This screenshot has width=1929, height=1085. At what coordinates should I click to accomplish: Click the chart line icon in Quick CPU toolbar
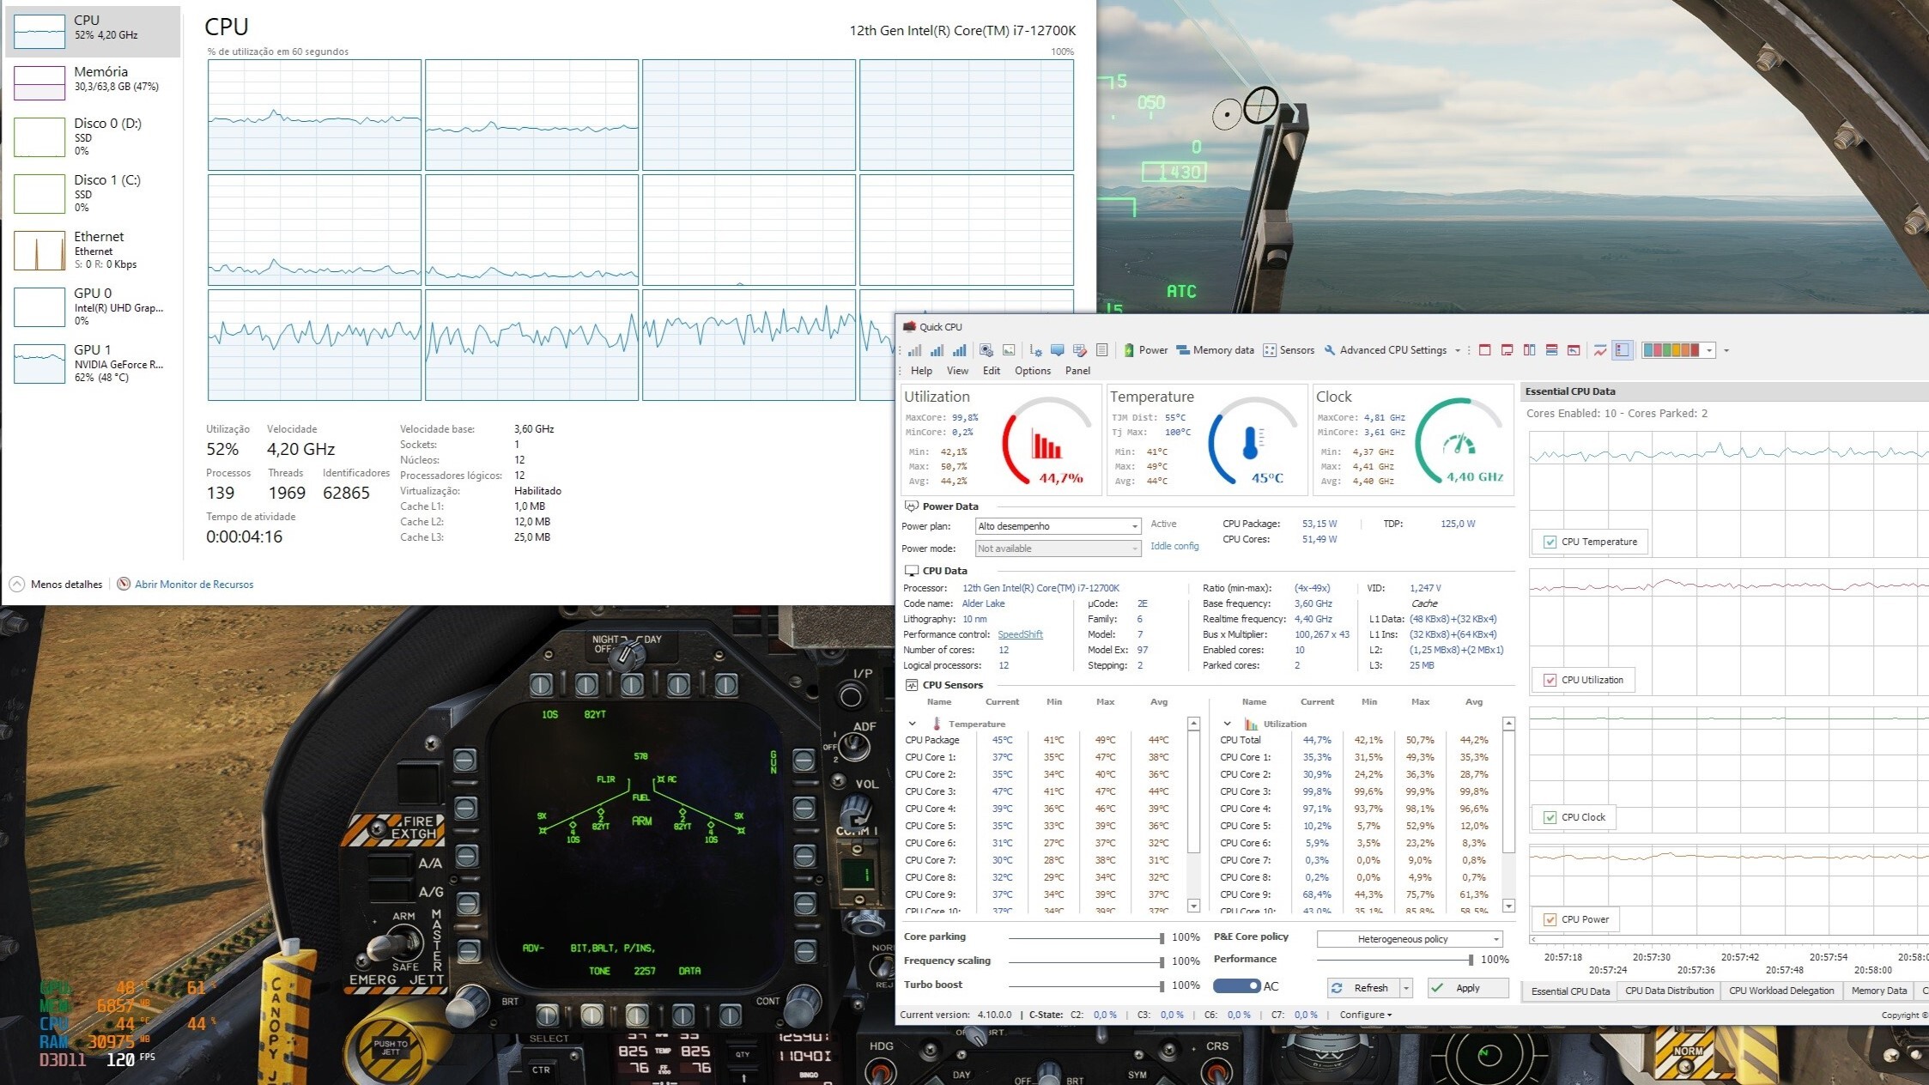coord(1599,350)
